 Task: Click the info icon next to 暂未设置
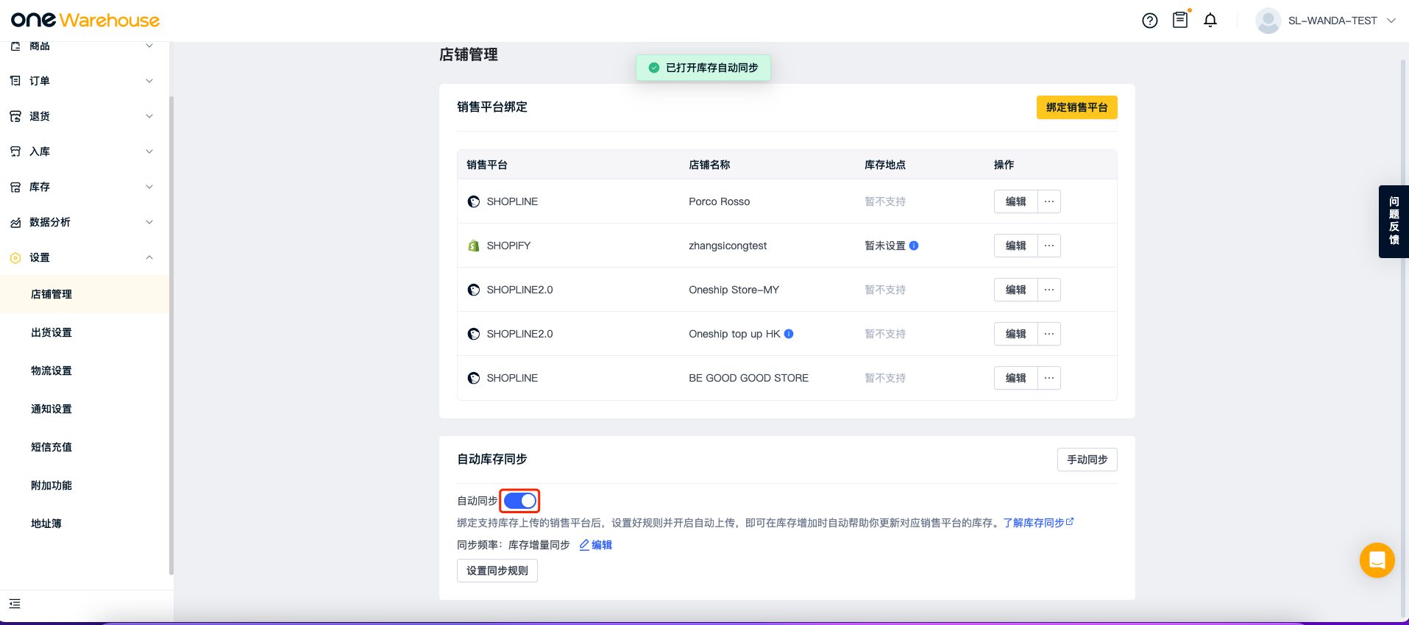[914, 246]
